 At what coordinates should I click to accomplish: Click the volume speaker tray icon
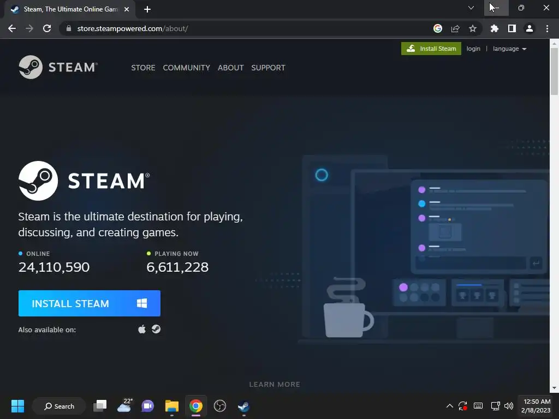tap(509, 406)
